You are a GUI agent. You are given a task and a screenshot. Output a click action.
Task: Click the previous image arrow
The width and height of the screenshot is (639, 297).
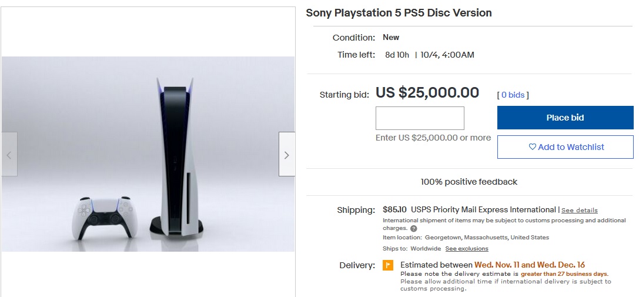point(9,155)
